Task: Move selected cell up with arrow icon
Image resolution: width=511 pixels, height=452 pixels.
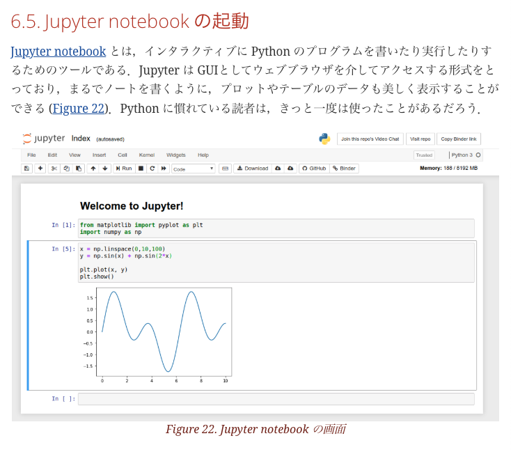Action: [x=93, y=169]
